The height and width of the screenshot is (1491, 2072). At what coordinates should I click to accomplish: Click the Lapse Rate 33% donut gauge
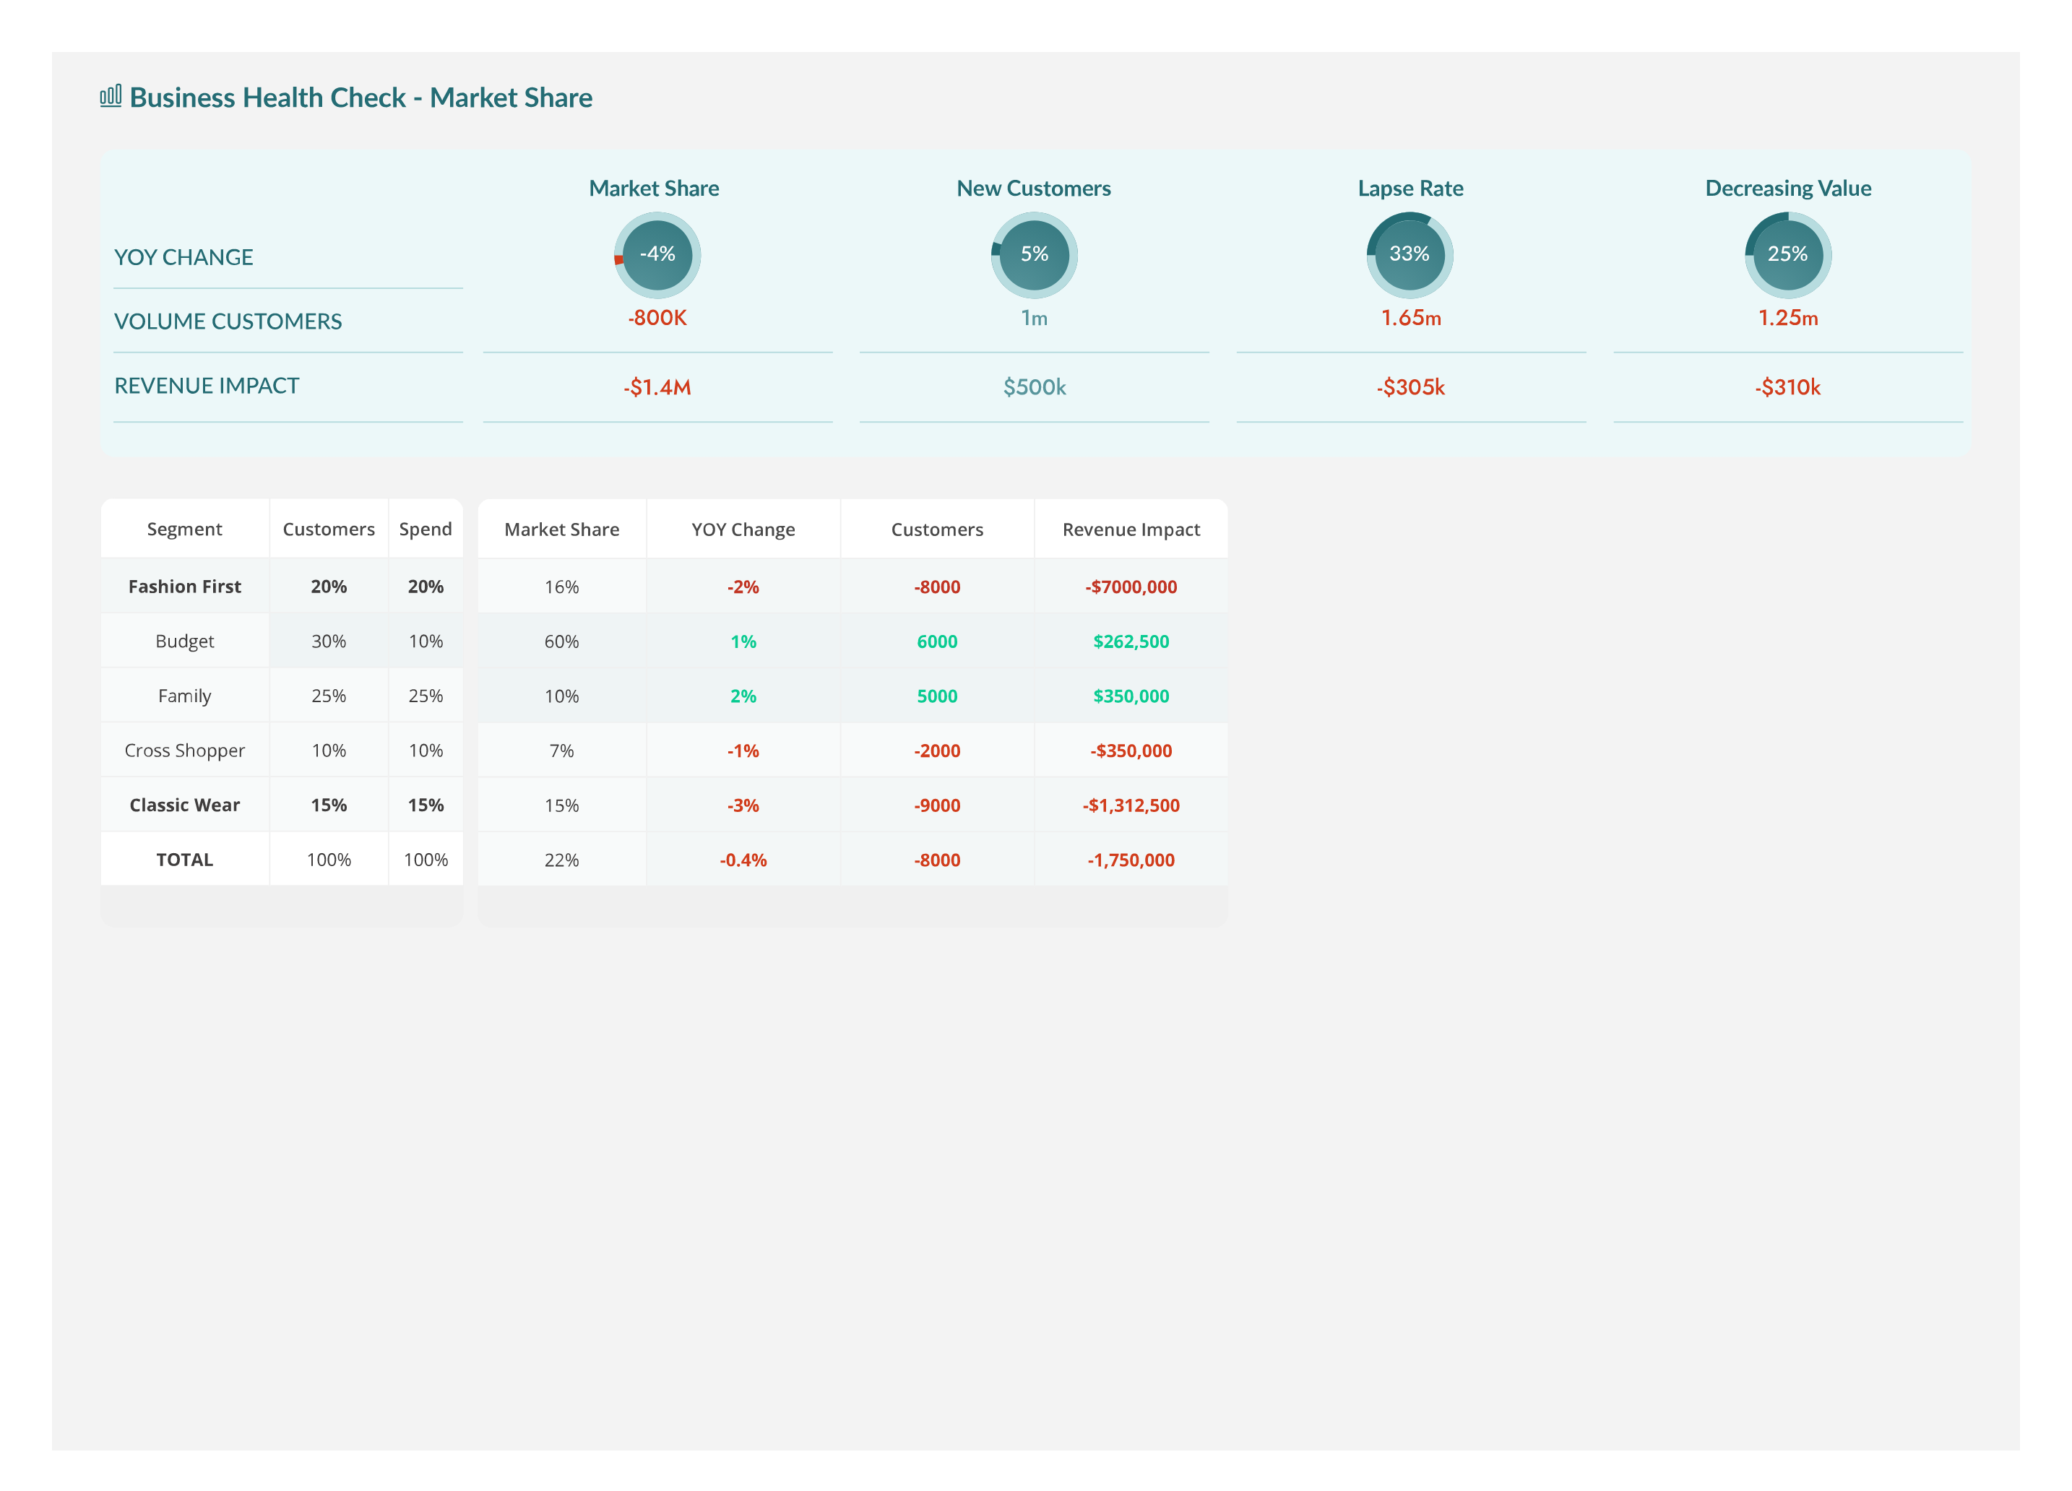pos(1410,254)
